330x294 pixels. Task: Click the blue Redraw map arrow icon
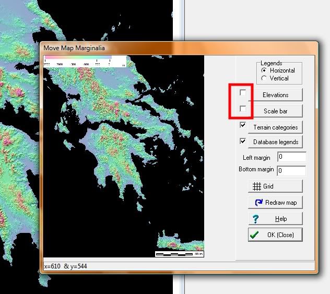258,203
